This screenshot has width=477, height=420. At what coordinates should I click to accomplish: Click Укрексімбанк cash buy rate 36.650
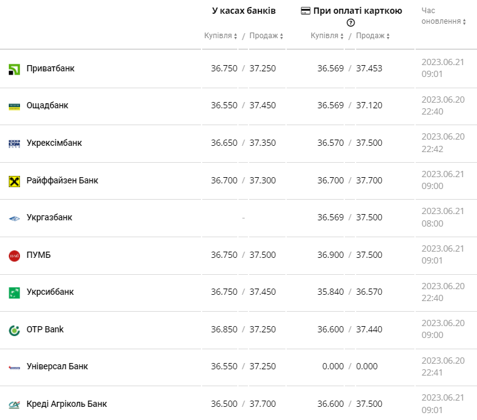tap(224, 143)
